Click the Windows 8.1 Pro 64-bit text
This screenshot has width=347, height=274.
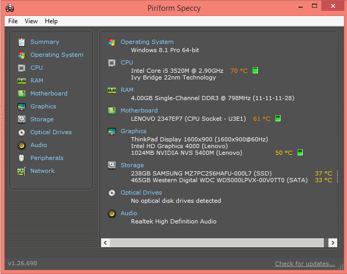point(165,50)
